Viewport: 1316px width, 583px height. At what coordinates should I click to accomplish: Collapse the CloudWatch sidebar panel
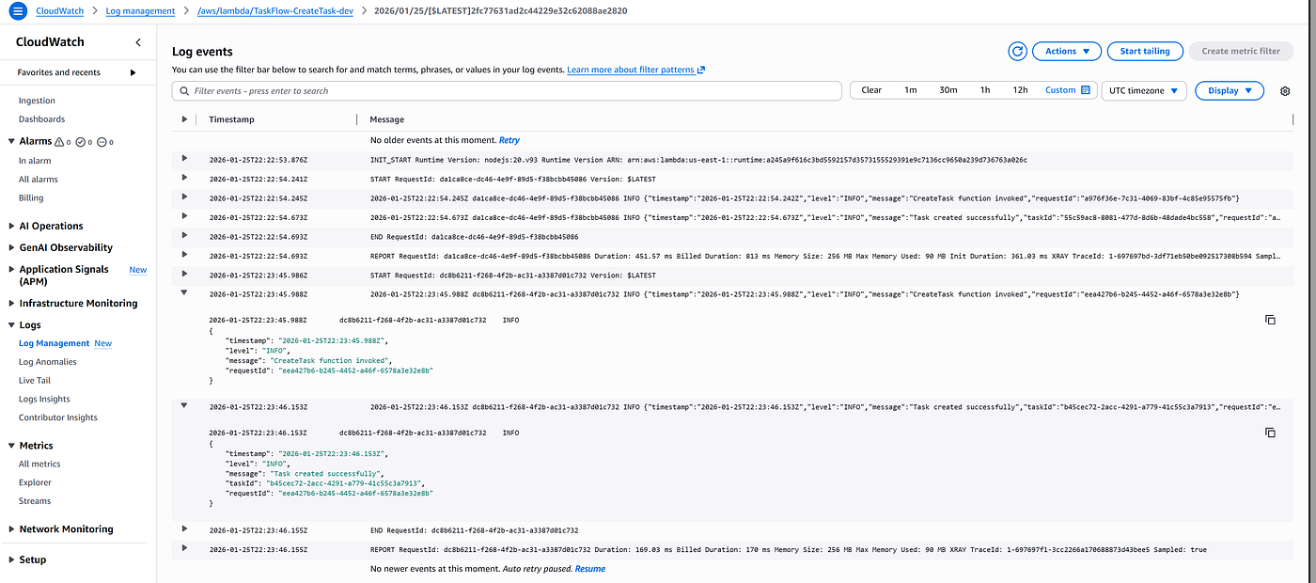click(138, 42)
